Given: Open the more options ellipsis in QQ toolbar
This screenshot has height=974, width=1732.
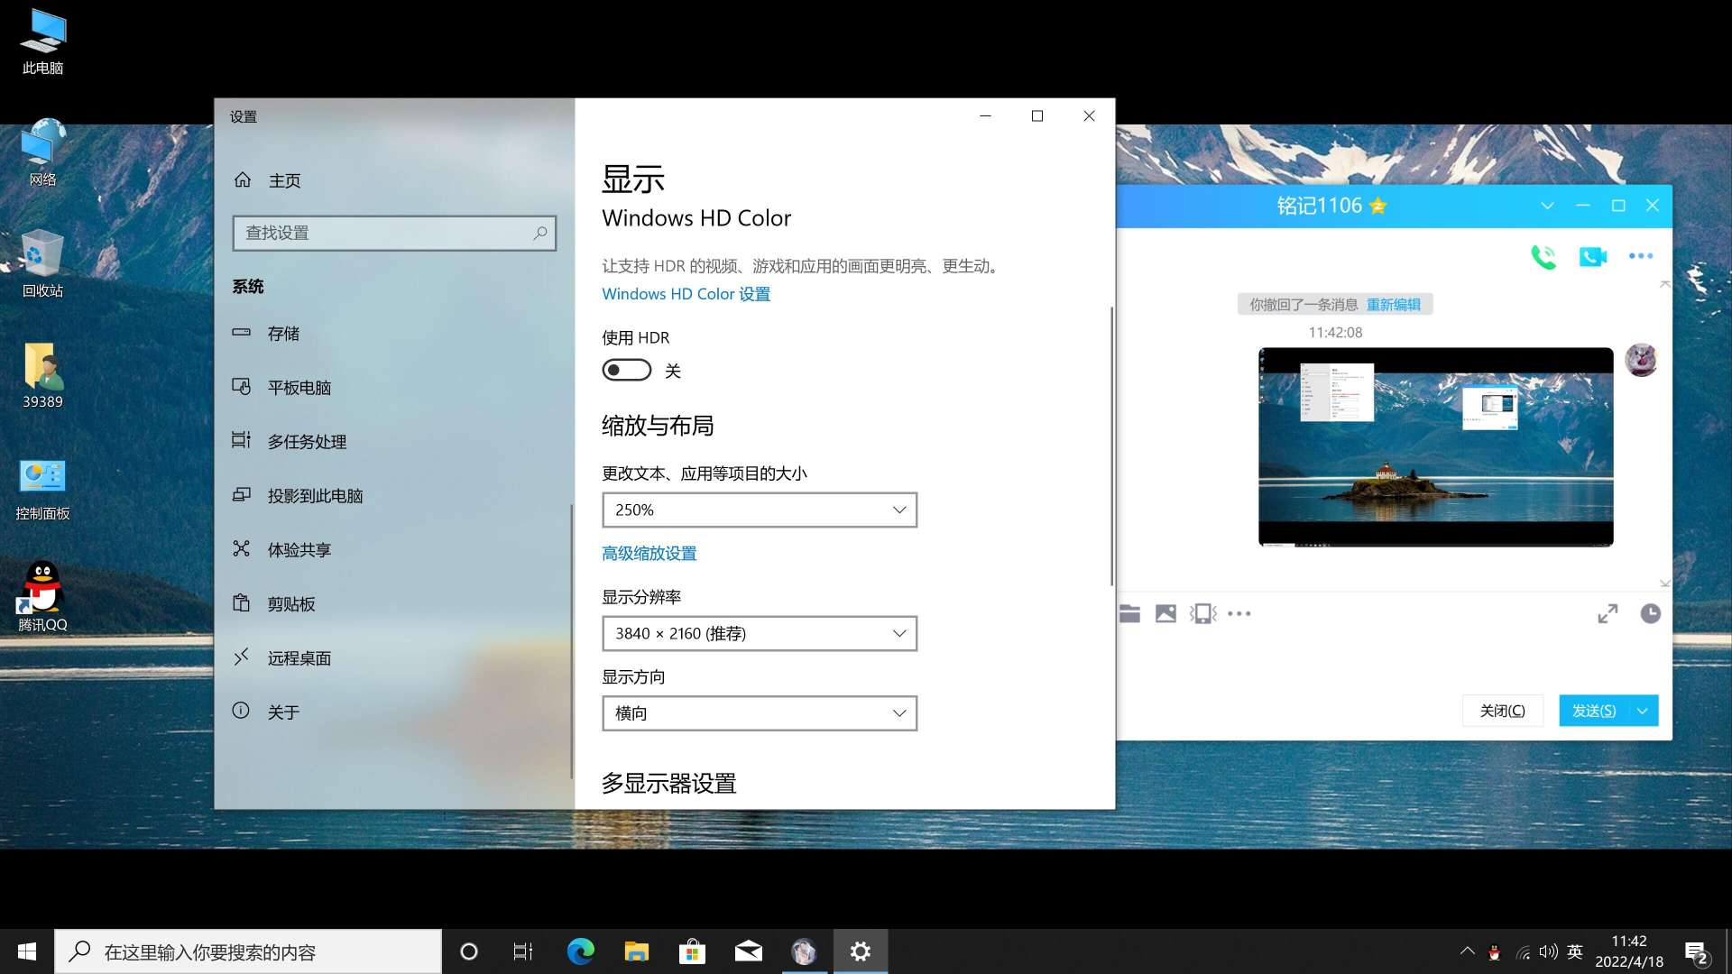Looking at the screenshot, I should click(1239, 613).
